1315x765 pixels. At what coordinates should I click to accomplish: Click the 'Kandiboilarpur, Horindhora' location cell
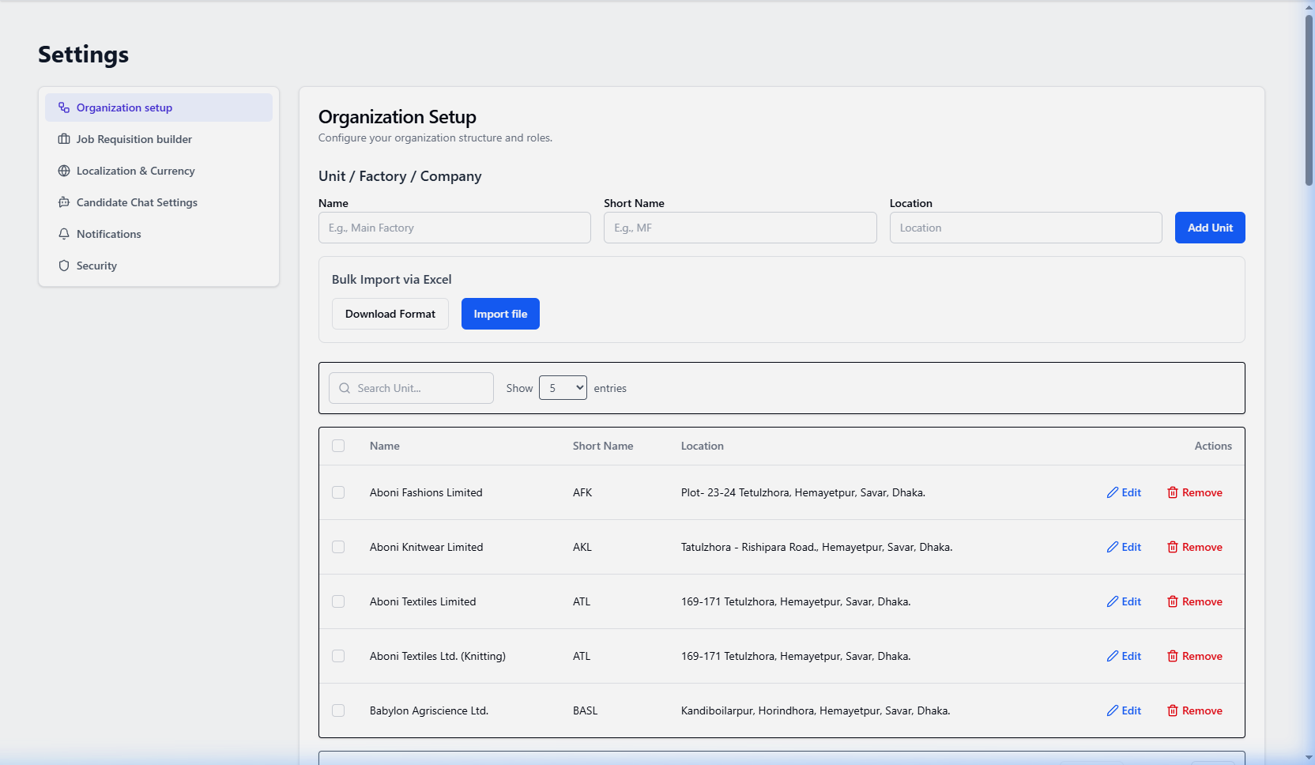(x=816, y=710)
